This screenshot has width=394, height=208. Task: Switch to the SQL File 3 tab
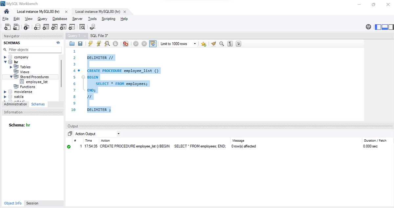[x=99, y=35]
